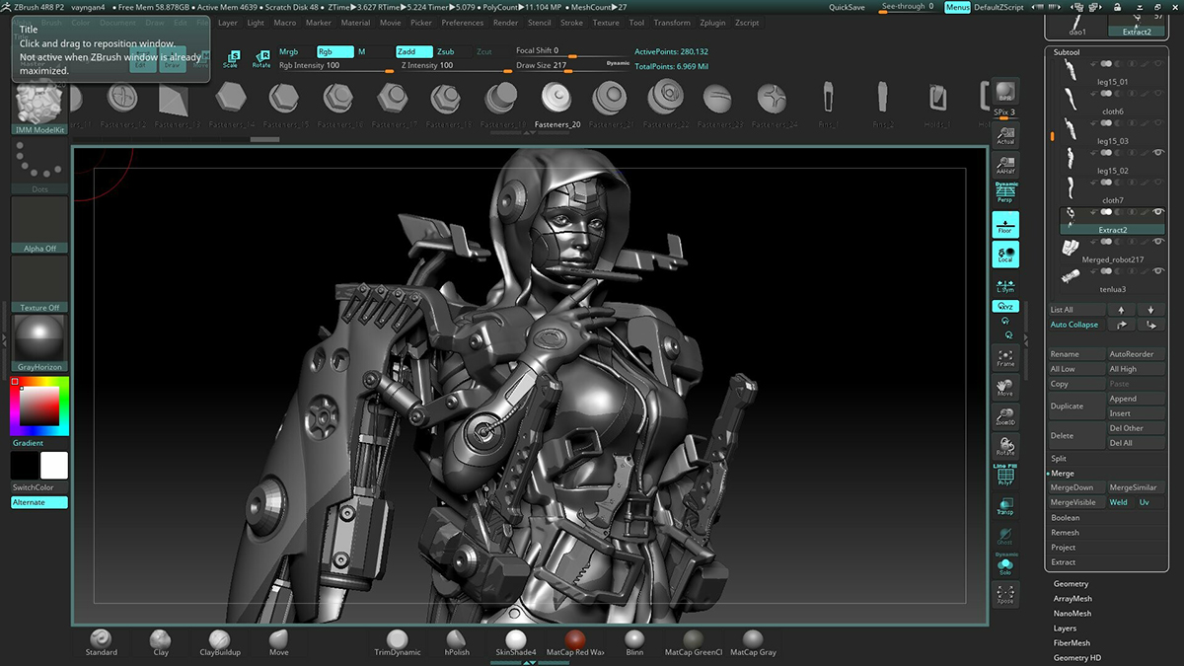Toggle Zadd sculpt mode
This screenshot has width=1184, height=666.
point(413,51)
